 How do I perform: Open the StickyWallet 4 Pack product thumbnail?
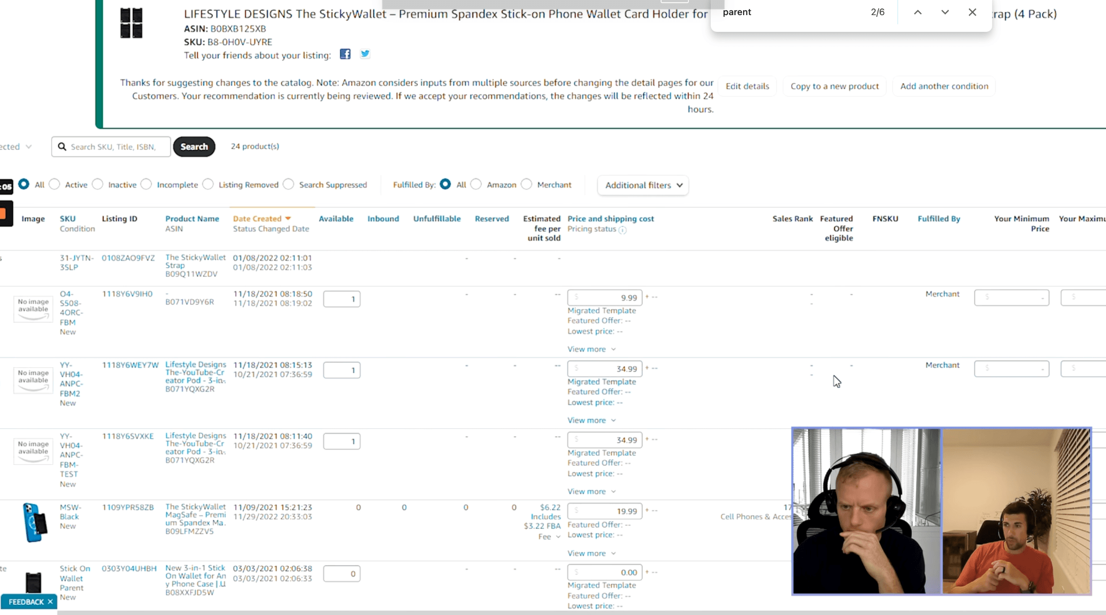click(131, 23)
